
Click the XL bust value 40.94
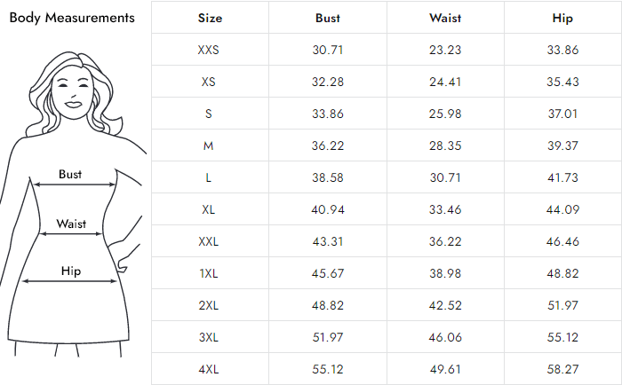pyautogui.click(x=328, y=209)
